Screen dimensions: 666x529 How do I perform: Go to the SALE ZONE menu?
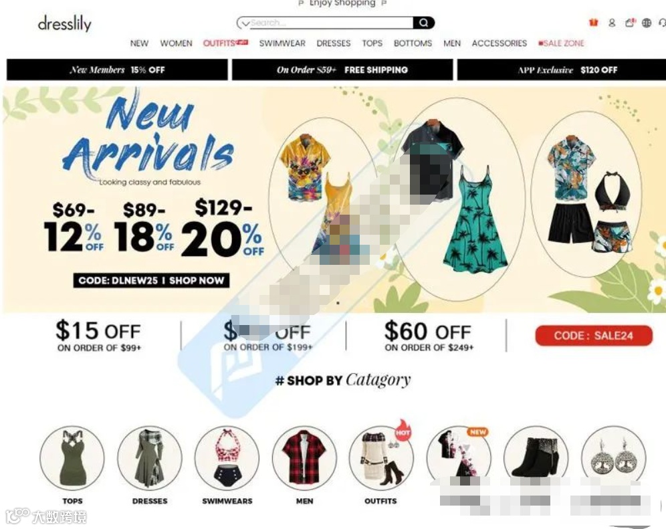coord(561,43)
